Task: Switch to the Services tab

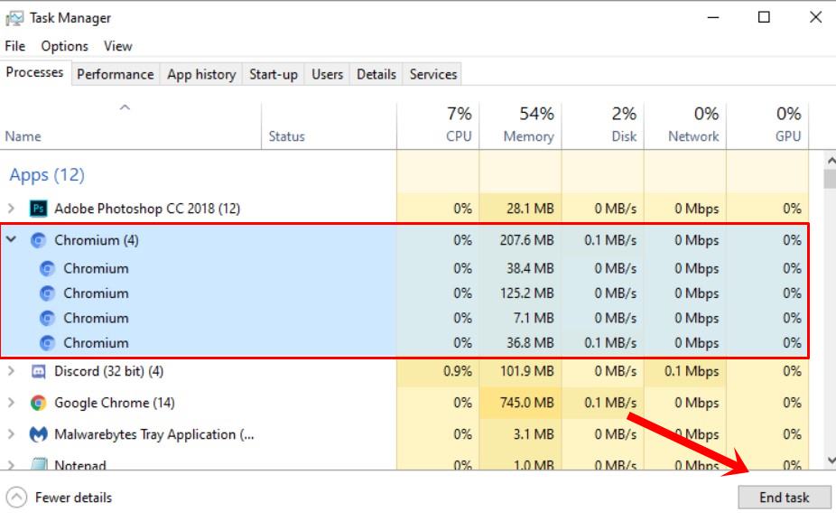Action: pos(433,74)
